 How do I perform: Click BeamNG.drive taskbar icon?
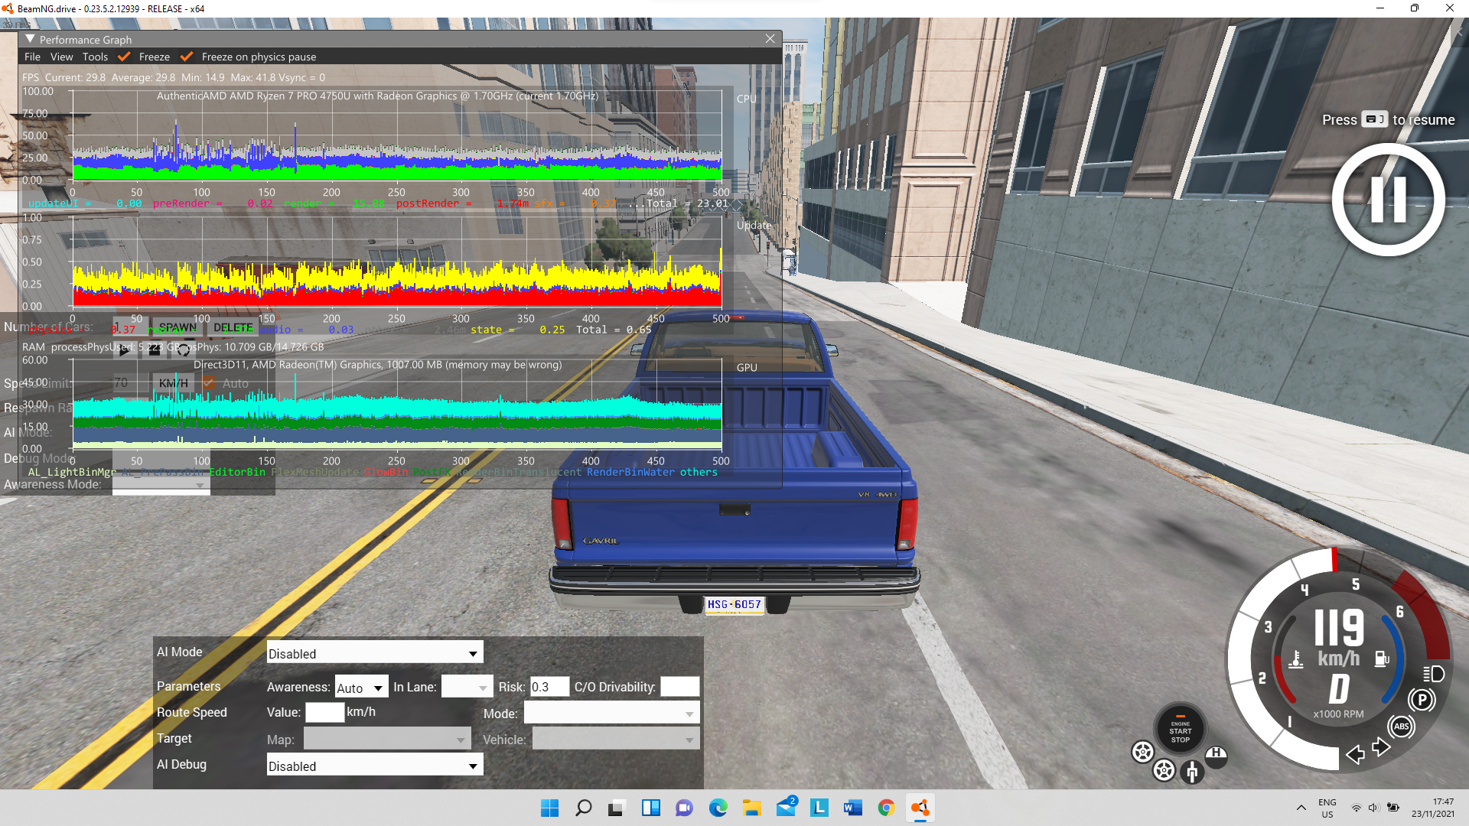(920, 808)
